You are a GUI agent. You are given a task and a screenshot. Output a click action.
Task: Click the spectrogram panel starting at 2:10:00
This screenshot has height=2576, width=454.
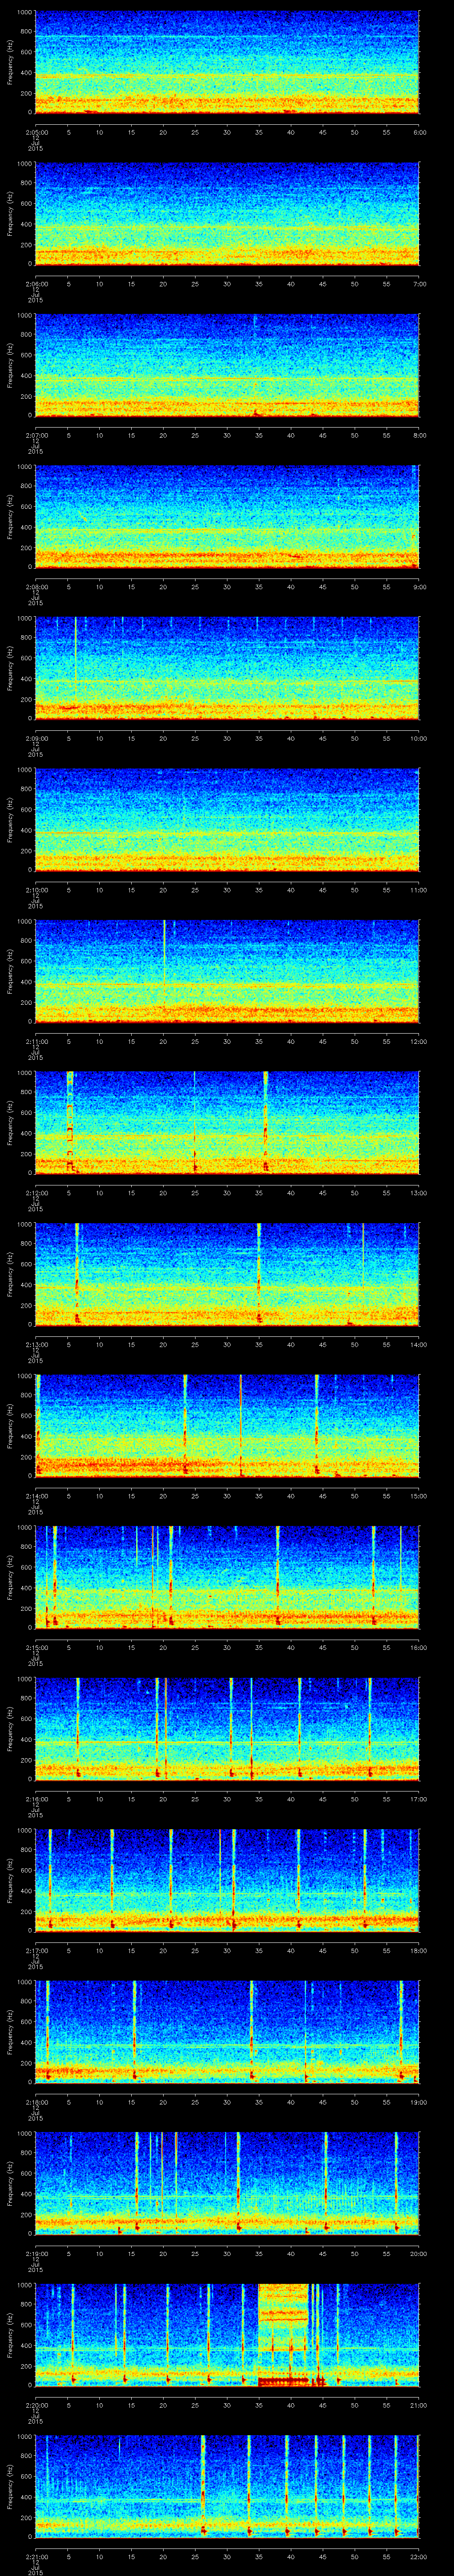tap(227, 820)
